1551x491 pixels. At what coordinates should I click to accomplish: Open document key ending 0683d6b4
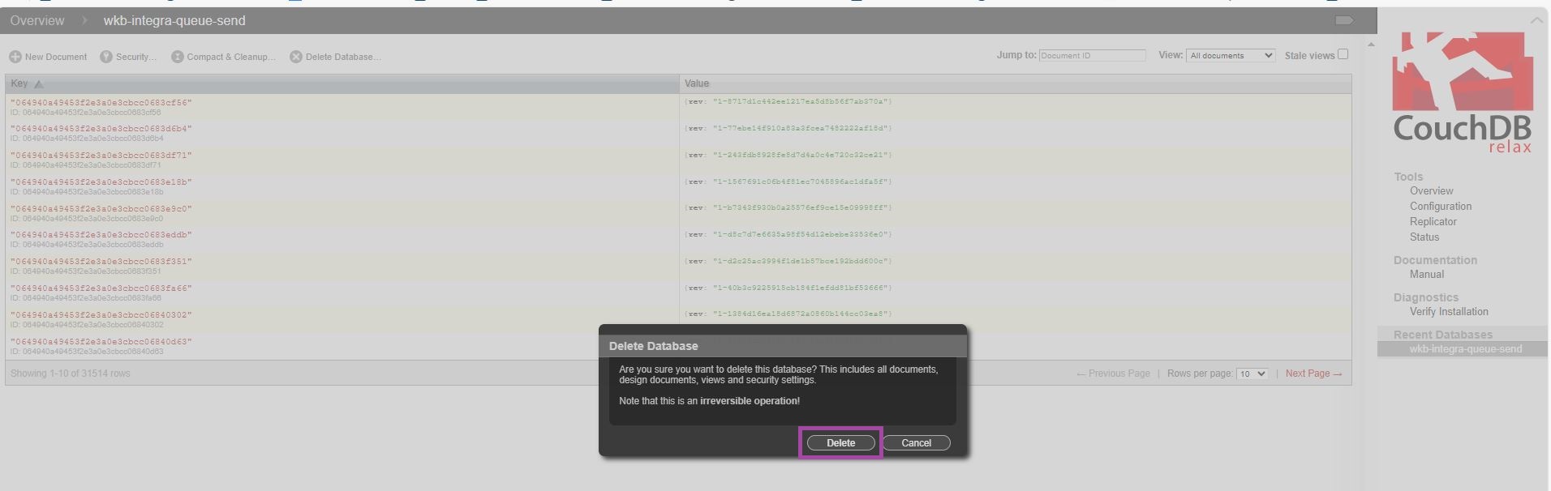(101, 129)
